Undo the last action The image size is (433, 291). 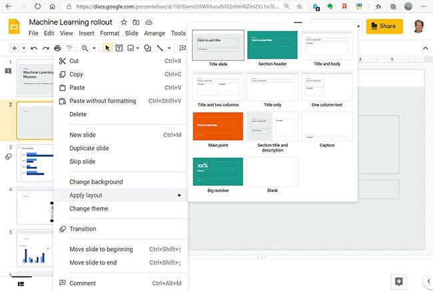coord(34,48)
